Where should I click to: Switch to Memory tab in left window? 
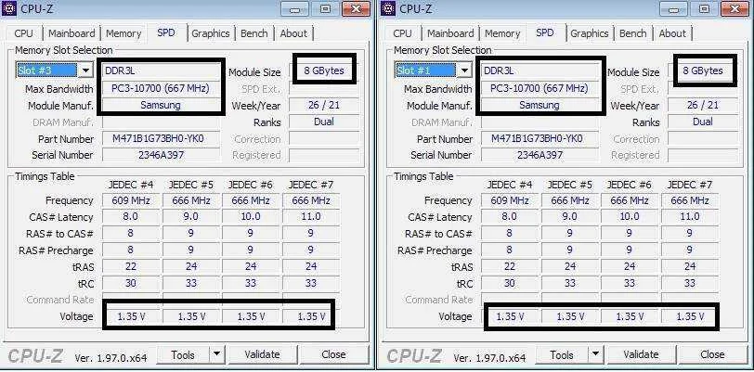coord(123,33)
